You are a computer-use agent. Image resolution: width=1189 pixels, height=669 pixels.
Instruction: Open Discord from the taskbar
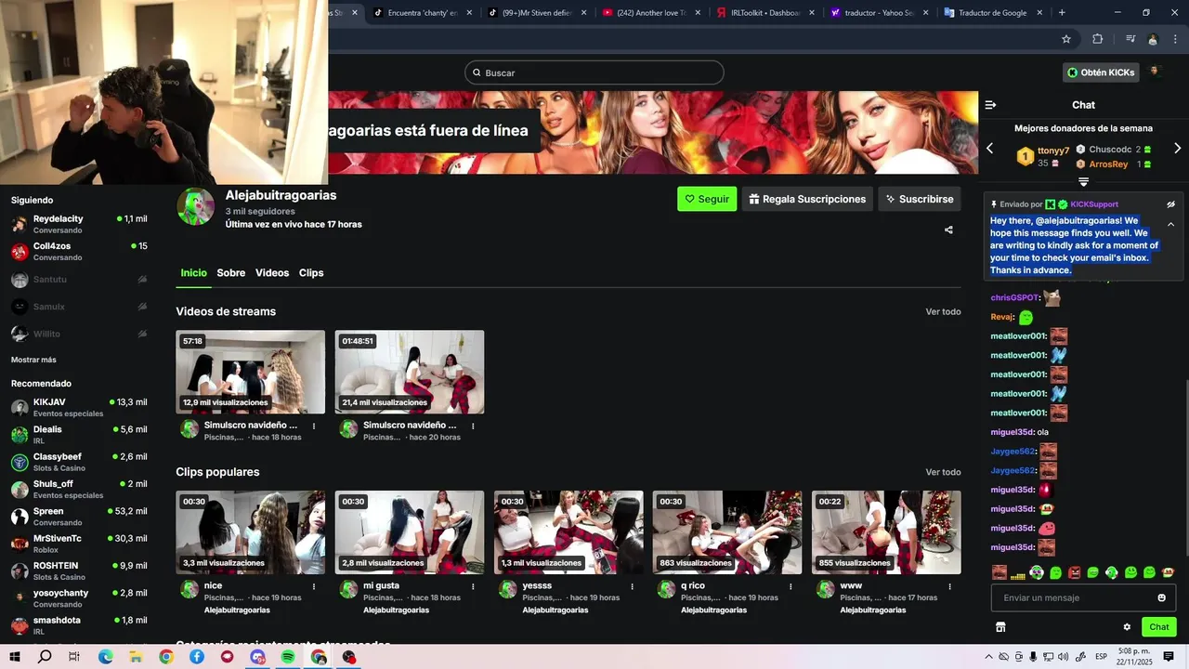click(258, 657)
